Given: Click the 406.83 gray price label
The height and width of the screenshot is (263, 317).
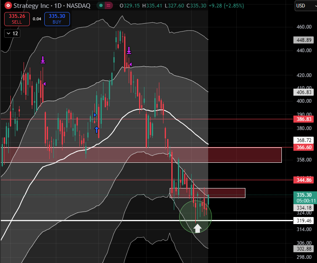Looking at the screenshot, I should pos(304,92).
